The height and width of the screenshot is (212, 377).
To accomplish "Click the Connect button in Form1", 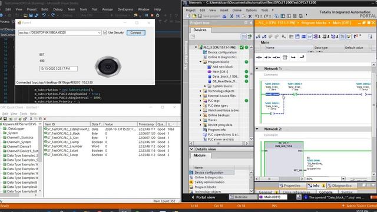I will 136,33.
